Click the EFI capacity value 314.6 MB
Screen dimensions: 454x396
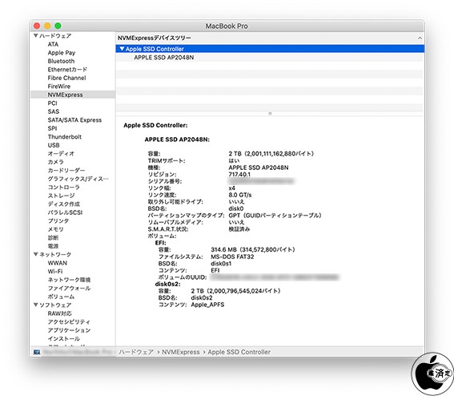click(x=253, y=249)
